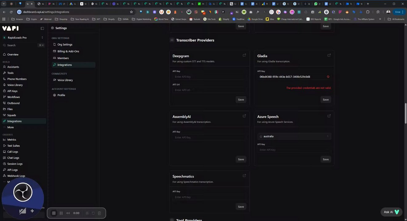Save the Gladia API key
This screenshot has height=221, width=407.
[326, 99]
